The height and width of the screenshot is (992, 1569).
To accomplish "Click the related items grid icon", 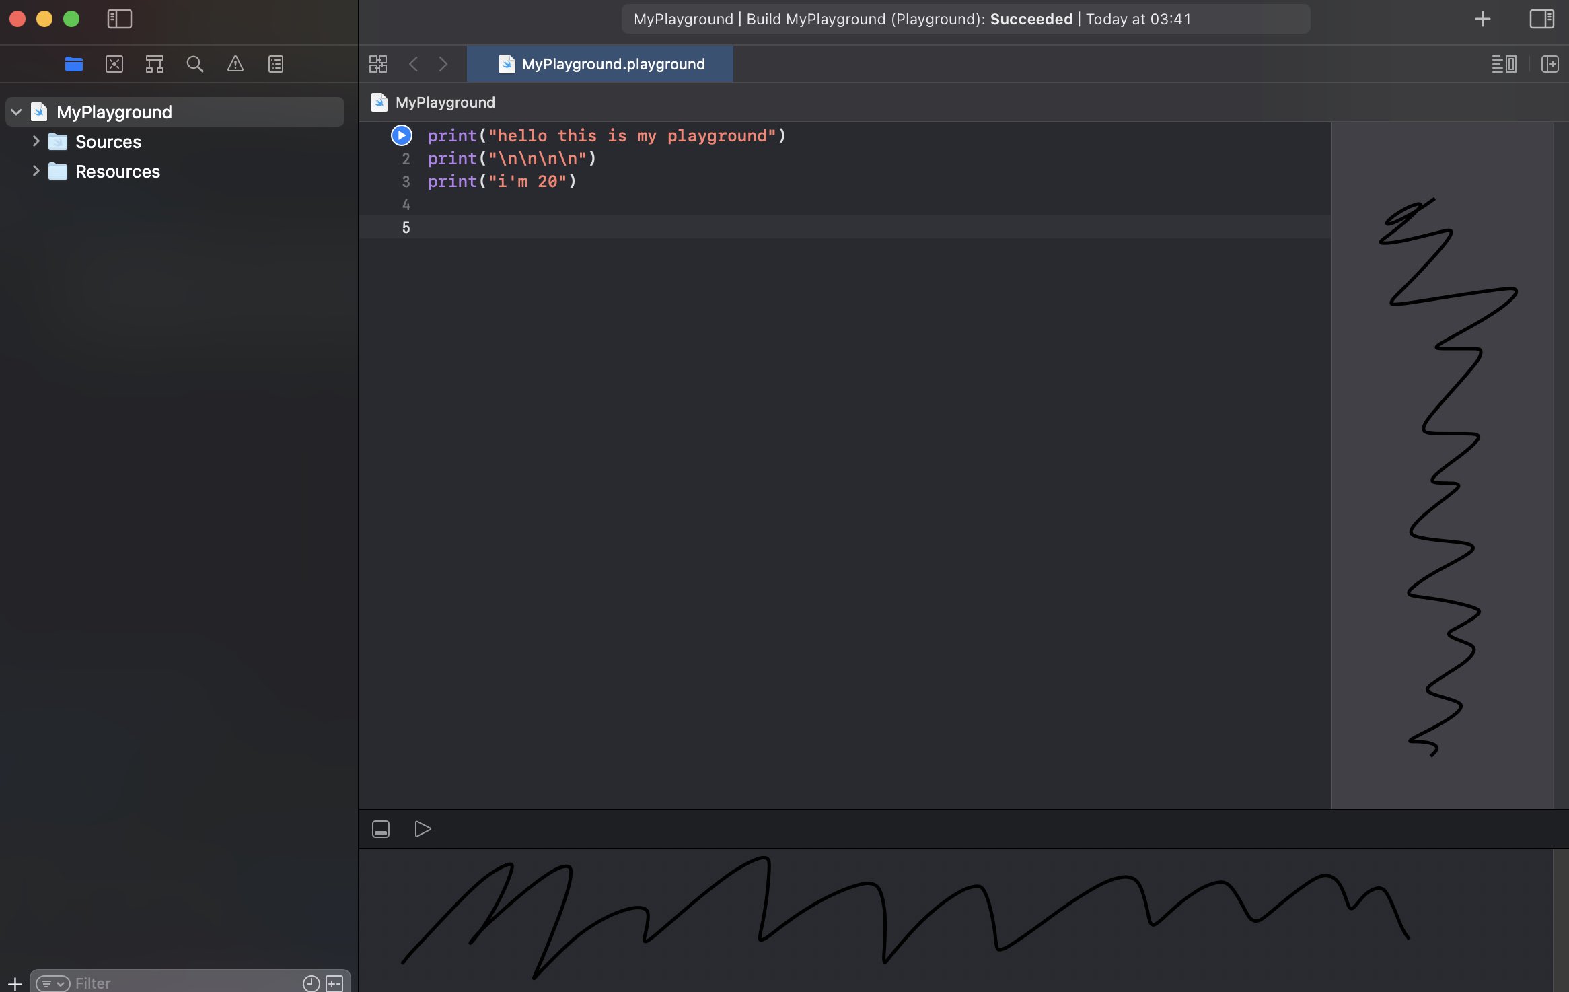I will [x=378, y=64].
